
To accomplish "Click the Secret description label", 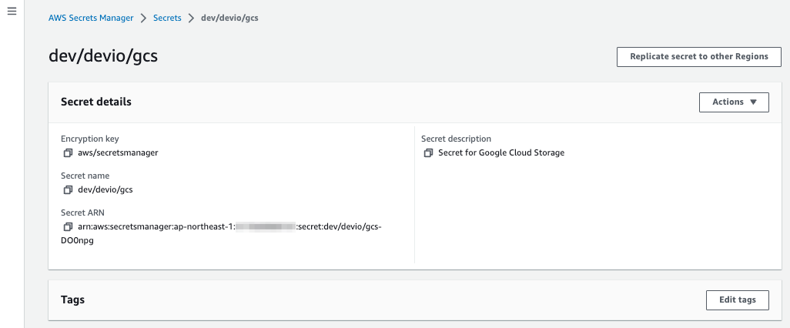I will click(x=456, y=139).
